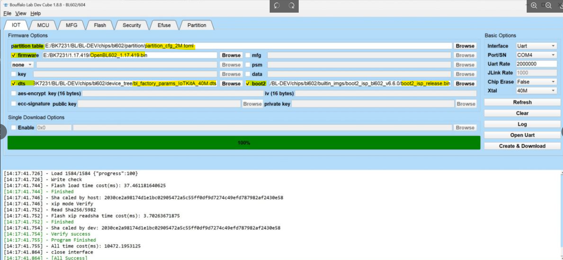Viewport: 563px width, 260px height.
Task: Switch to the Efuse tab
Action: pyautogui.click(x=164, y=25)
